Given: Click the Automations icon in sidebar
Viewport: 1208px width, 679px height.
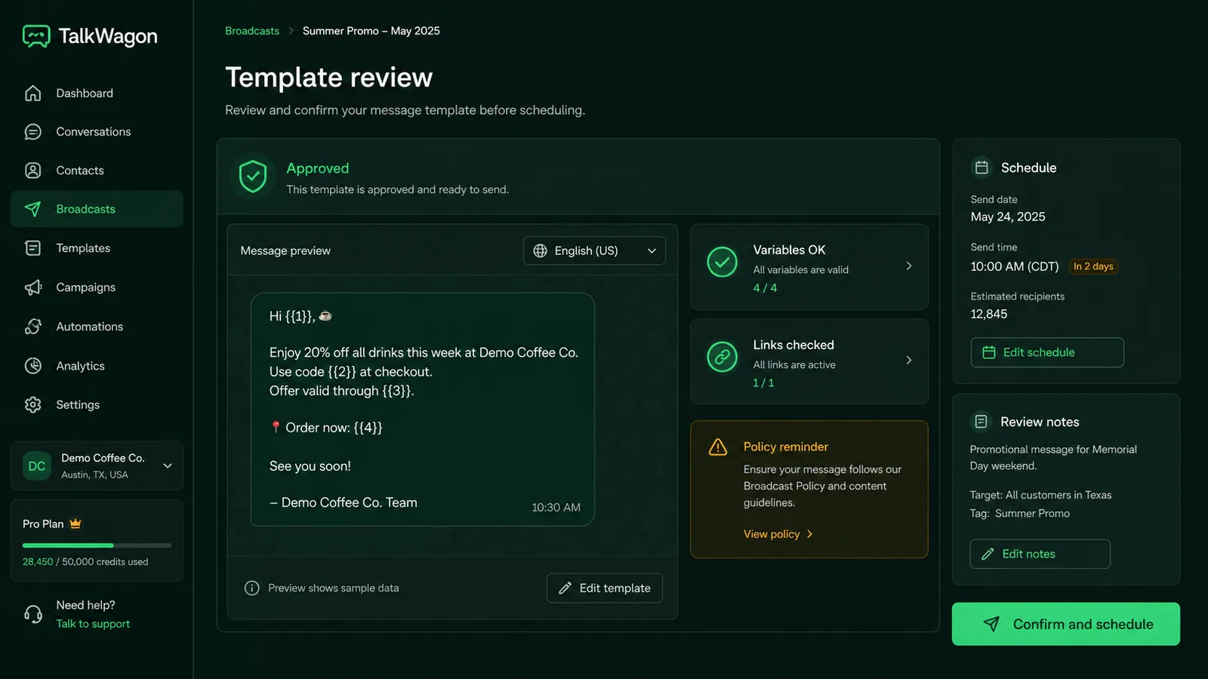Looking at the screenshot, I should coord(33,327).
